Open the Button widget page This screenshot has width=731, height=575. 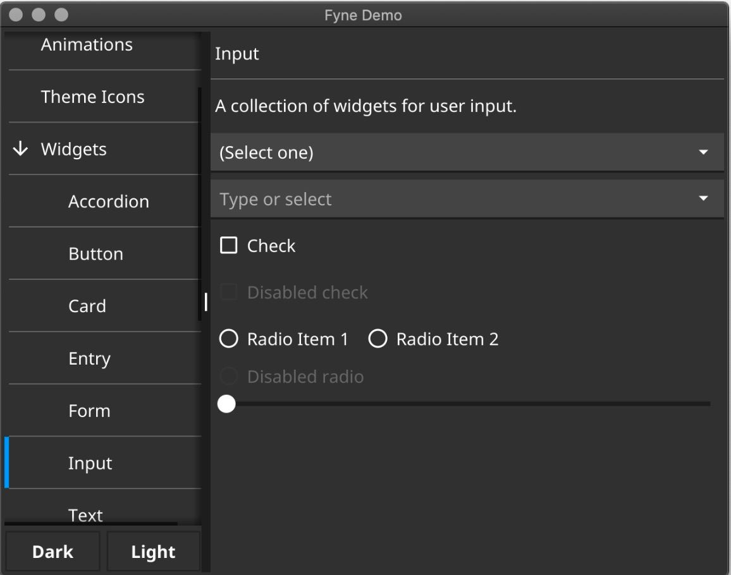pos(95,254)
